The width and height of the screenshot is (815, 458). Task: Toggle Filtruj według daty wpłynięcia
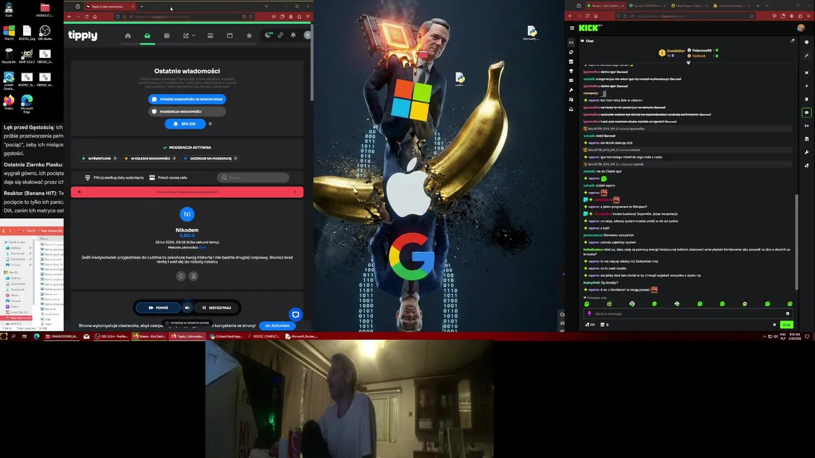115,177
